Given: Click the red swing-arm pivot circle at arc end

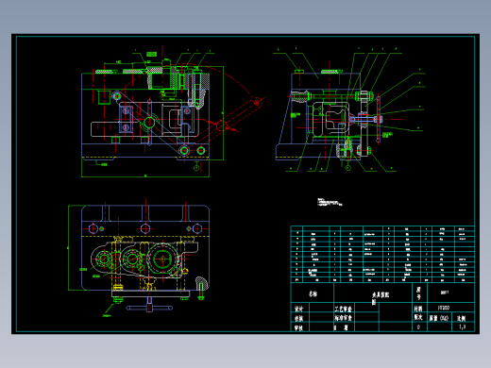Looking at the screenshot, I should pyautogui.click(x=258, y=102).
